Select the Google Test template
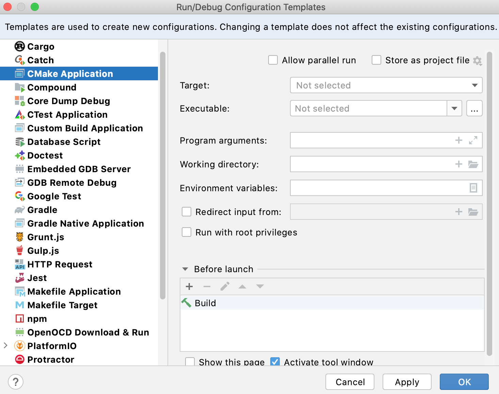 pos(54,196)
